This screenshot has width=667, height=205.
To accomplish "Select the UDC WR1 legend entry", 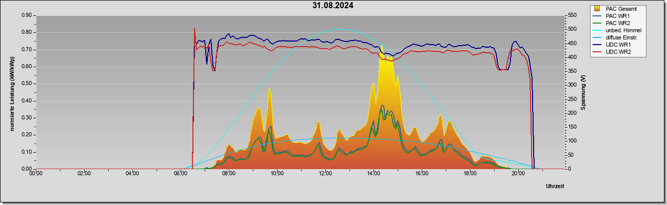I will tap(619, 45).
